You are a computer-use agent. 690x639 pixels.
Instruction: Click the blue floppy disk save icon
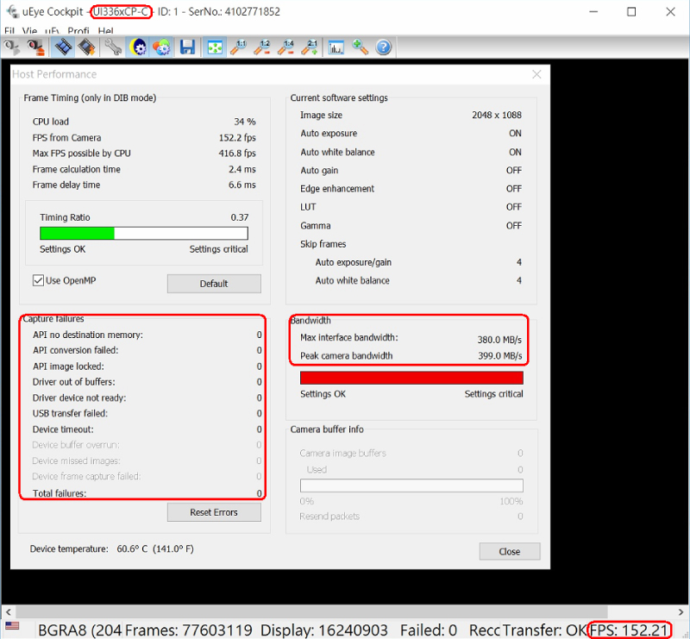click(186, 47)
